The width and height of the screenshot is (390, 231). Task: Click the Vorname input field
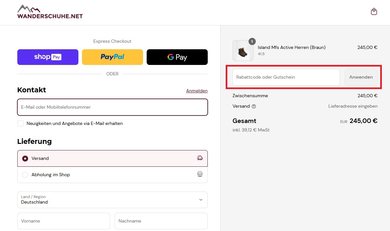(x=64, y=221)
